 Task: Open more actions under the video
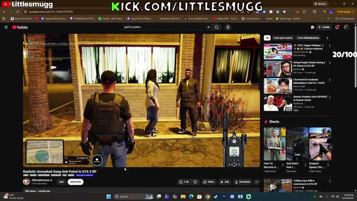click(x=257, y=182)
